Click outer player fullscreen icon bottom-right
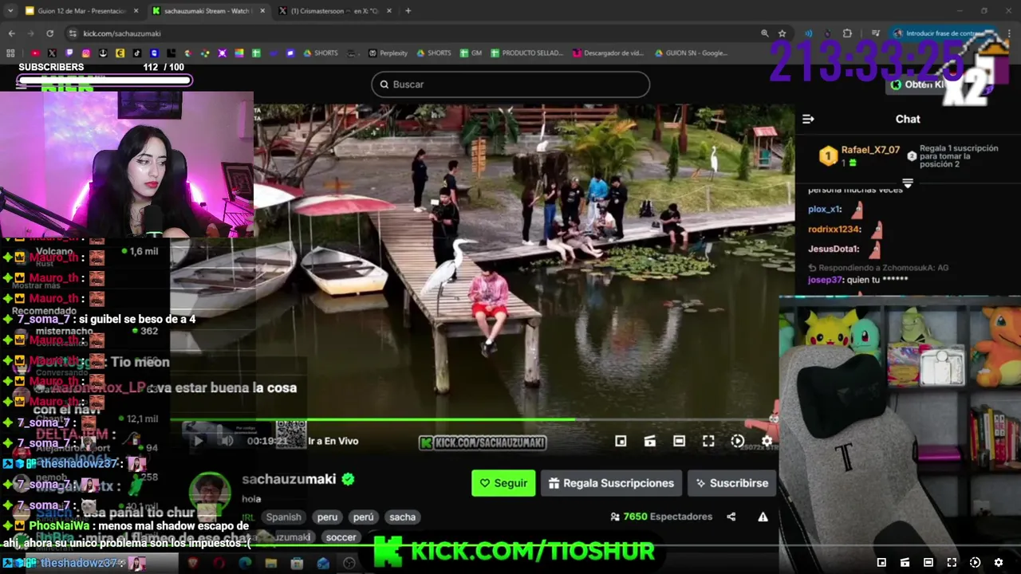This screenshot has height=574, width=1021. coord(951,563)
